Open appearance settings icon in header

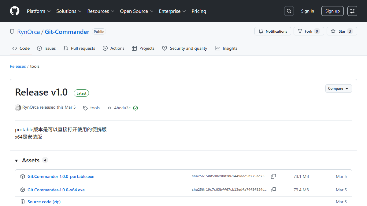(352, 11)
